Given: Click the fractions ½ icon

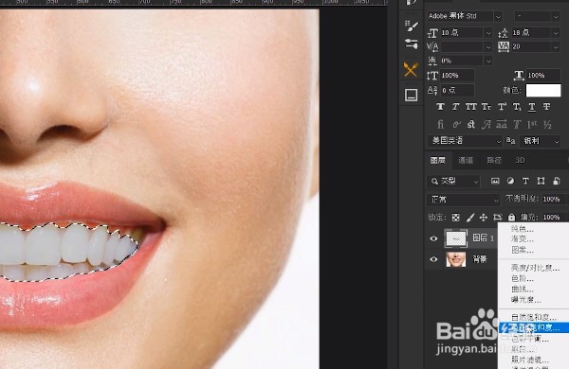Looking at the screenshot, I should point(547,124).
